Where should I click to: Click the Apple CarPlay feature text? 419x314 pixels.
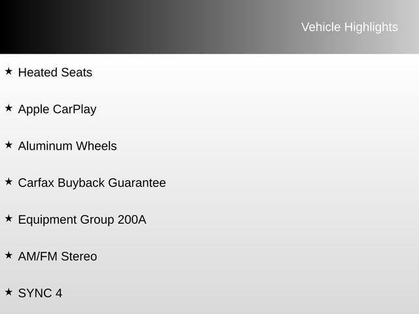(x=57, y=109)
